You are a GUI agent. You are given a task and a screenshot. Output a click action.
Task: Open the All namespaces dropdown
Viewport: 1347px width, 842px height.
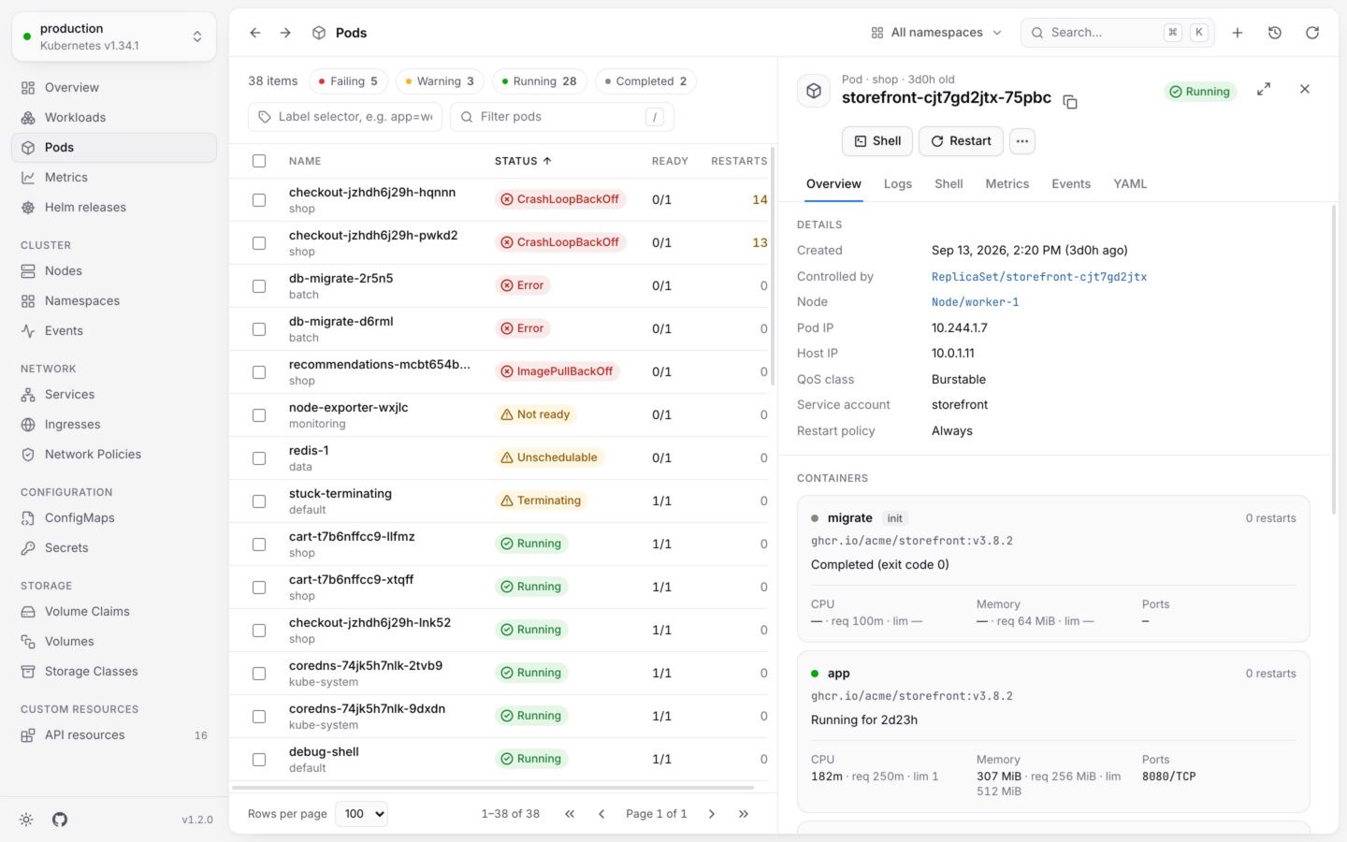pyautogui.click(x=936, y=33)
